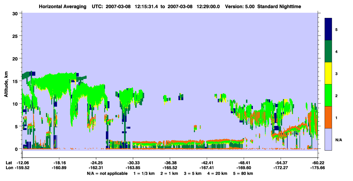
Task: Click latitude value -30.33
Action: click(133, 163)
